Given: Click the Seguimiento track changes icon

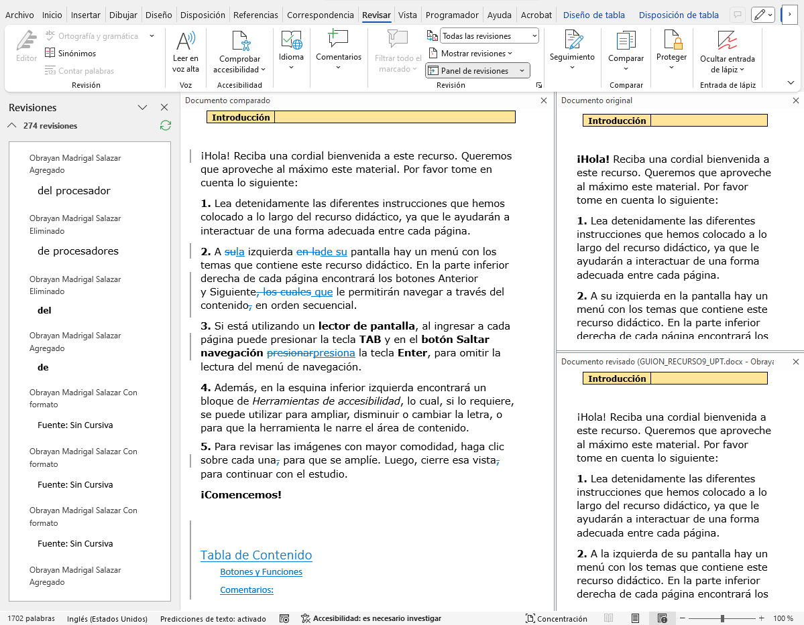Looking at the screenshot, I should 572,41.
